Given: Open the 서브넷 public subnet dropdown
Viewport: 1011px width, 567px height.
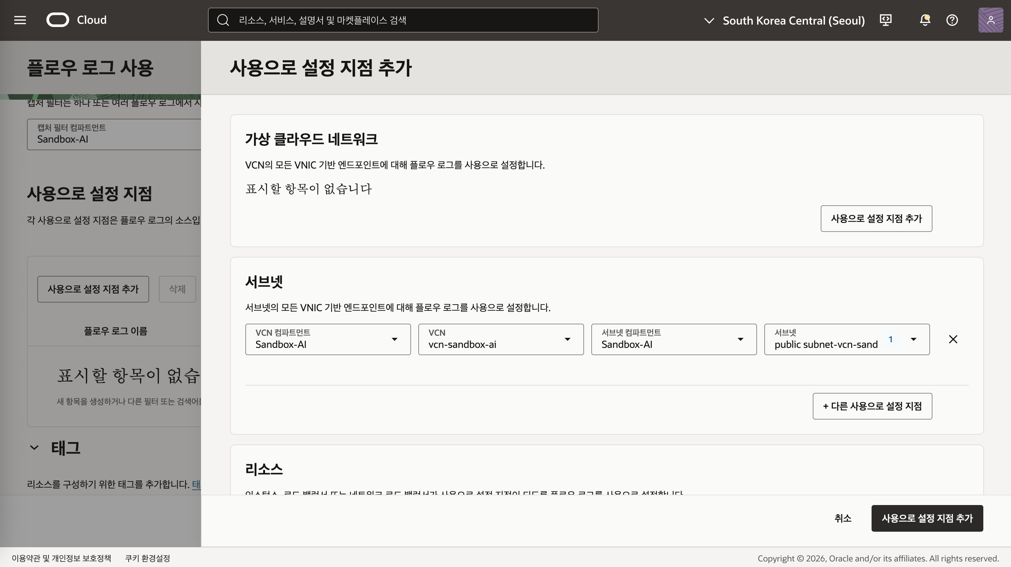Looking at the screenshot, I should tap(847, 339).
